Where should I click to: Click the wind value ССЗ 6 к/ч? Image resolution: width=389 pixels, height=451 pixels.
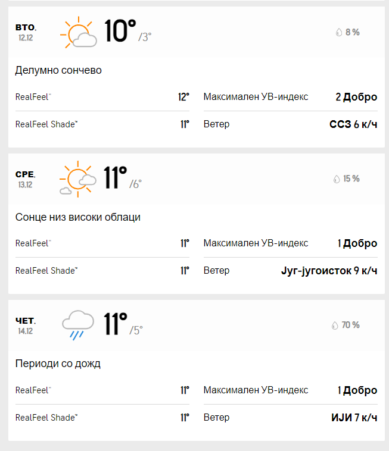point(353,124)
